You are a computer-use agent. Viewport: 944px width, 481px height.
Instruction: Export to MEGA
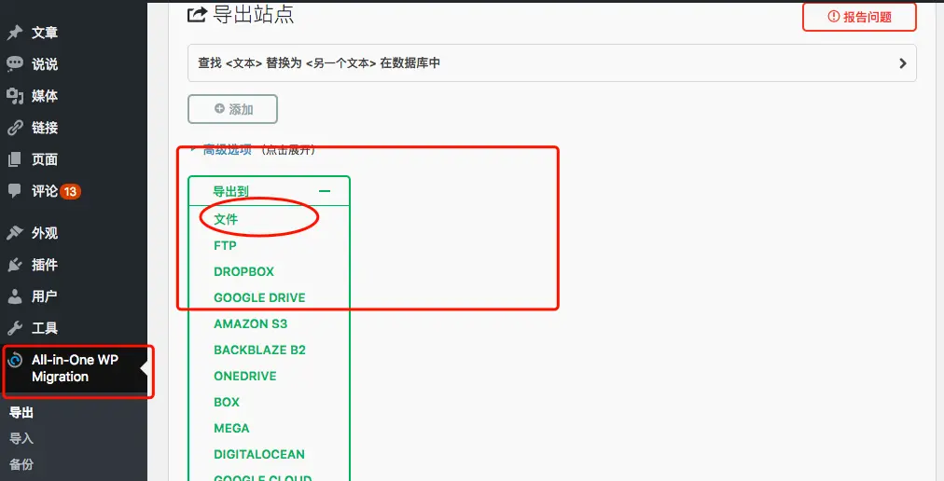pyautogui.click(x=231, y=428)
